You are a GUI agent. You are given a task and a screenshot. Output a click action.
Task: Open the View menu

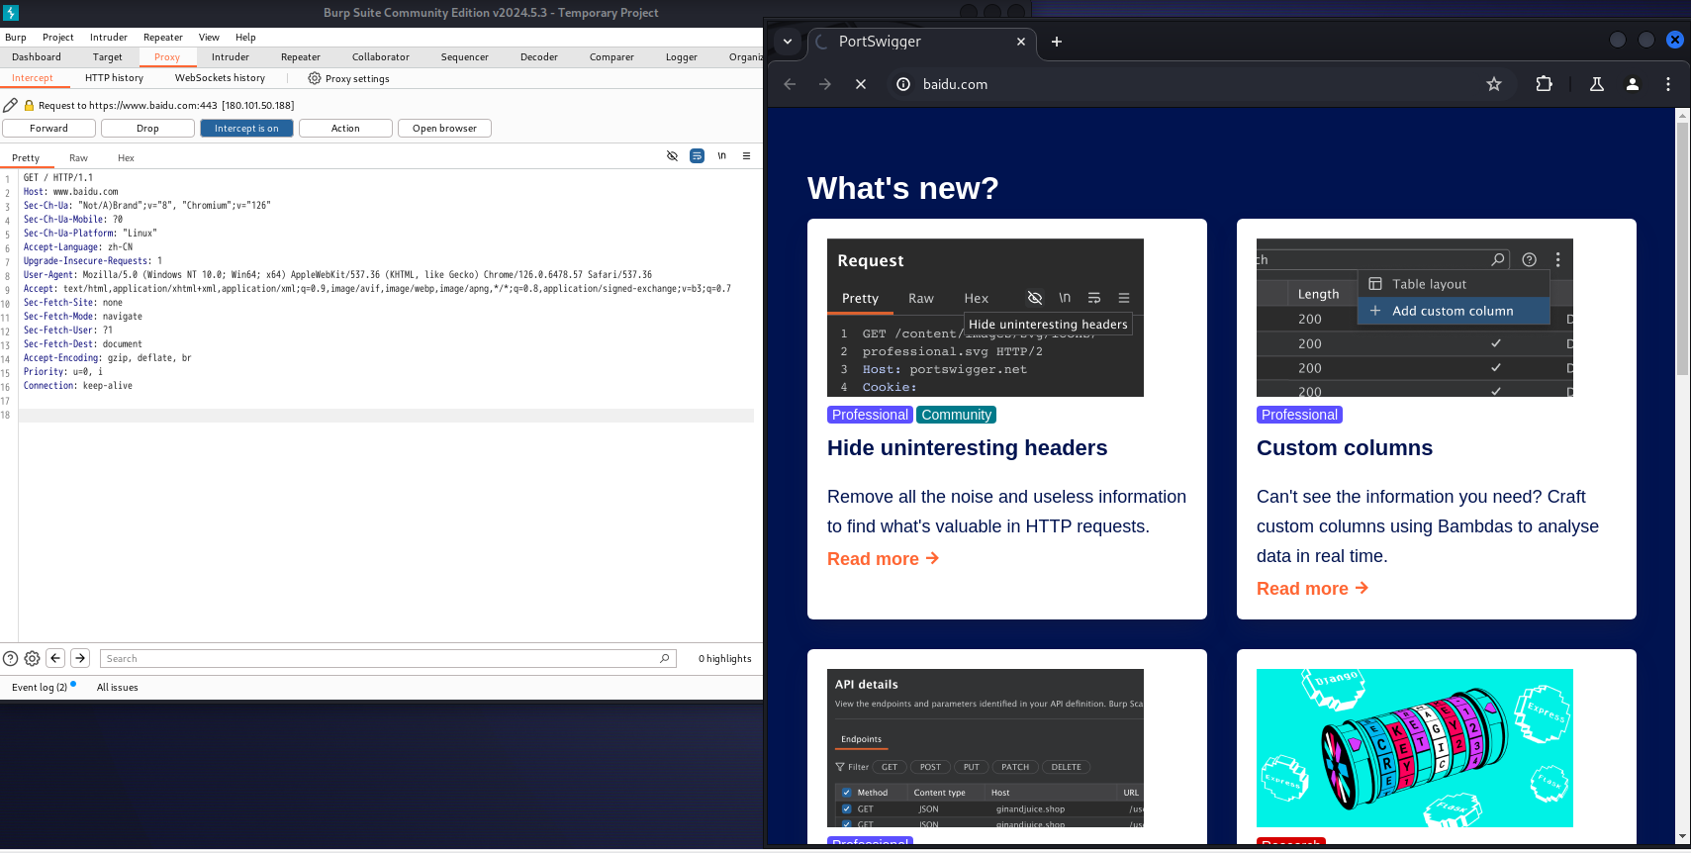pos(209,38)
